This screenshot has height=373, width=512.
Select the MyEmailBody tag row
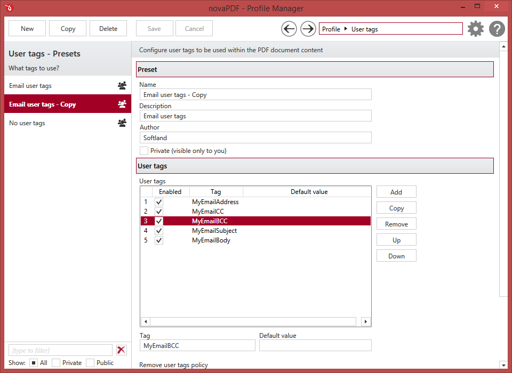coord(255,240)
